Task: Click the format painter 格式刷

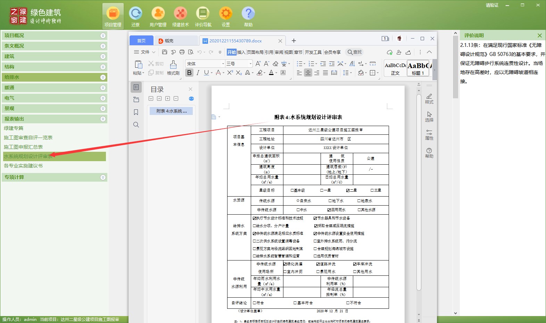Action: [173, 68]
